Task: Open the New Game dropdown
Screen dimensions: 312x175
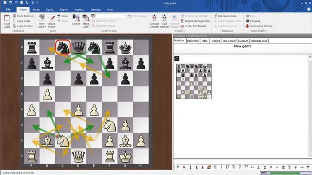Action: pos(41,21)
